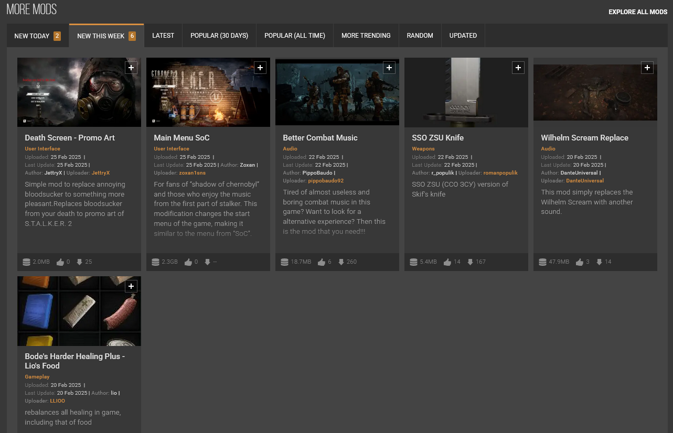Click the file size disk icon on Main Menu SoC

155,262
